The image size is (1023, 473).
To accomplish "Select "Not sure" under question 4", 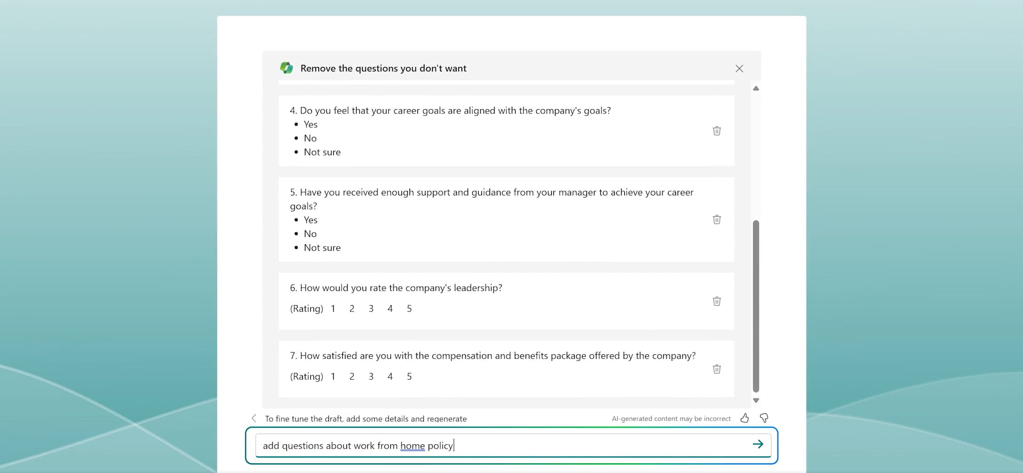I will (322, 152).
